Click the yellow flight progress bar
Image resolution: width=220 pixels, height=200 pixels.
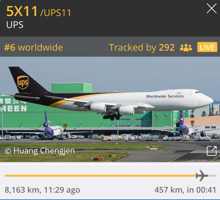click(x=100, y=176)
